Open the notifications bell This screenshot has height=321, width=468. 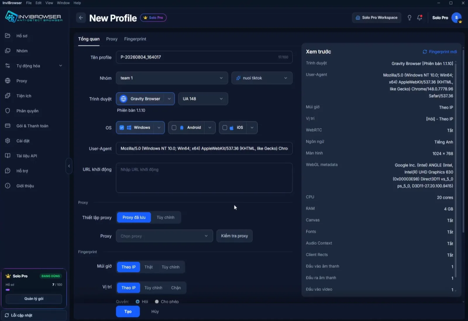pos(419,18)
